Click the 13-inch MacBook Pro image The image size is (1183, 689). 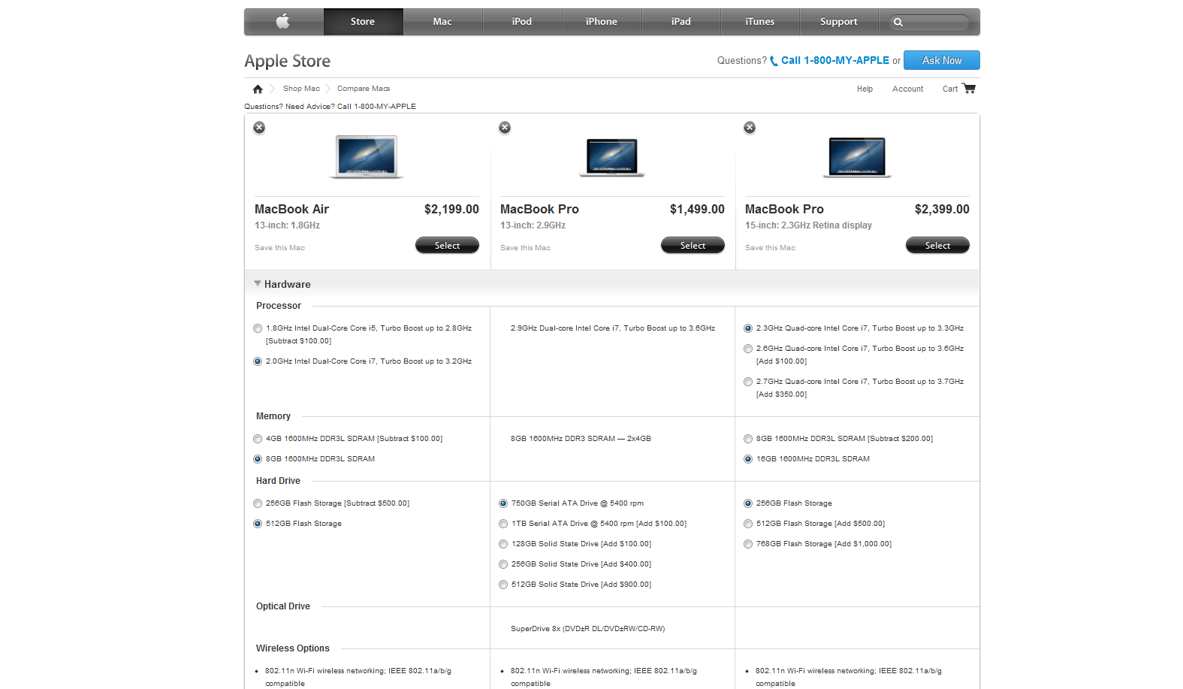[x=612, y=157]
